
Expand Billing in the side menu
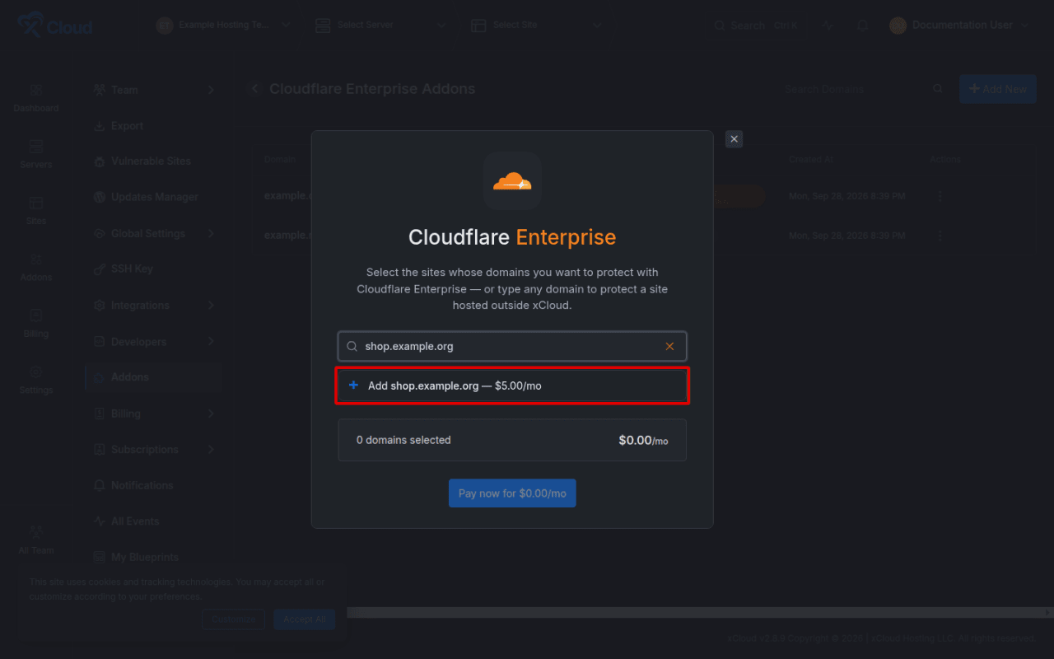153,414
